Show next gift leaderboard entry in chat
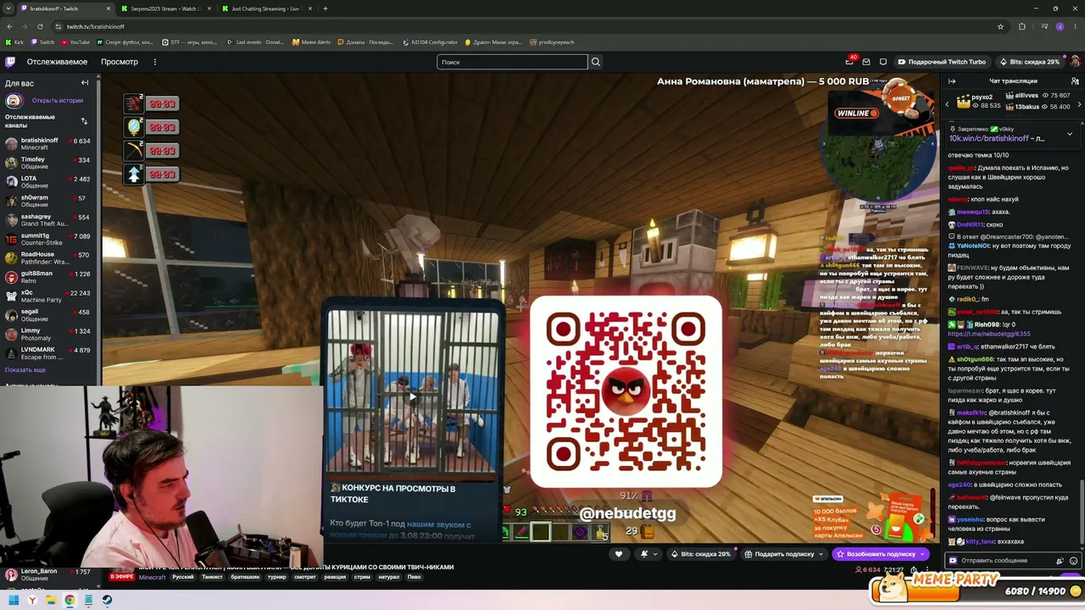 [1079, 104]
